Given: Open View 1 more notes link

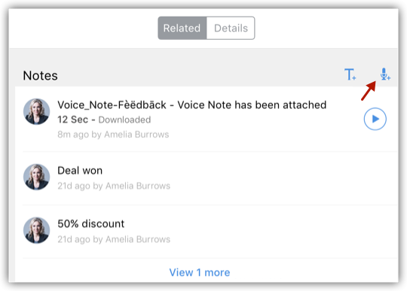Looking at the screenshot, I should 200,272.
